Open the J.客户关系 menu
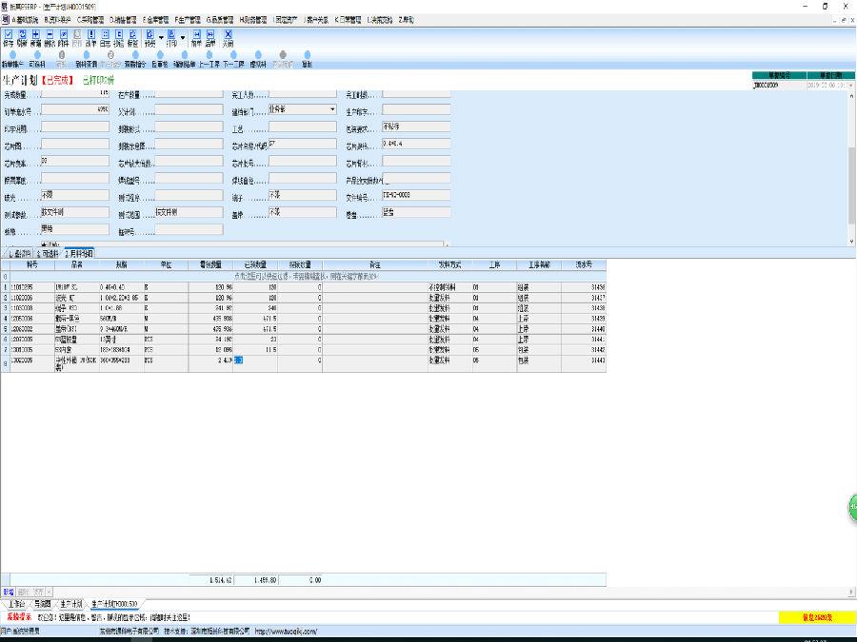Screen dimensions: 857x642 tap(316, 20)
